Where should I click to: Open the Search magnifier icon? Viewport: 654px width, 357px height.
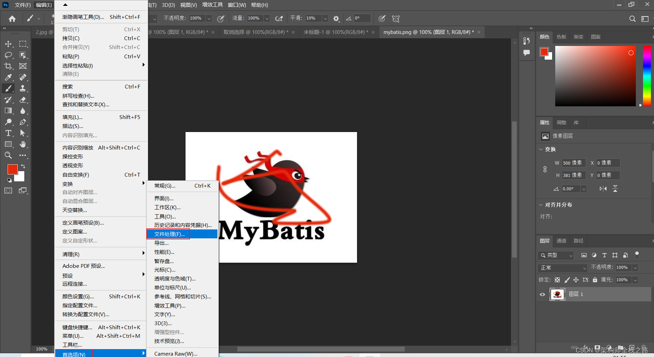click(632, 19)
